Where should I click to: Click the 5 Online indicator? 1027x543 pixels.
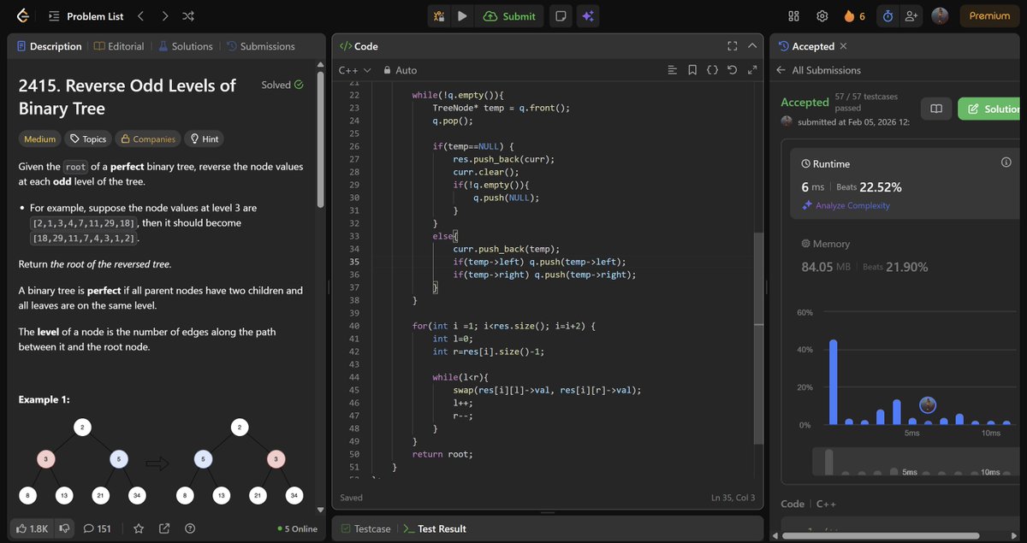[297, 528]
